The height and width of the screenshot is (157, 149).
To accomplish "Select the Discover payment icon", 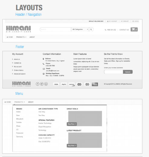I will 71,84.
